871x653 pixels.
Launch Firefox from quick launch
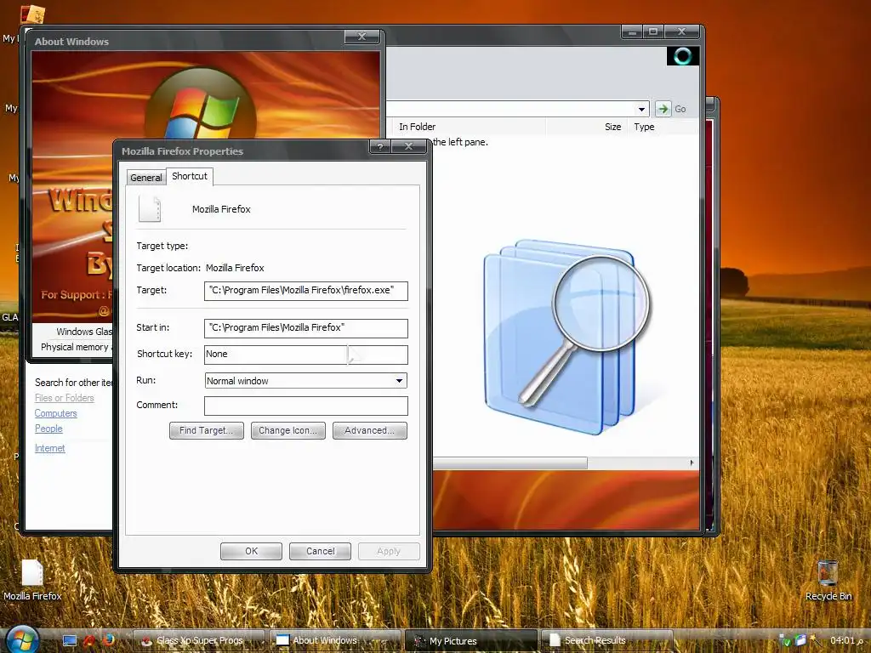108,639
